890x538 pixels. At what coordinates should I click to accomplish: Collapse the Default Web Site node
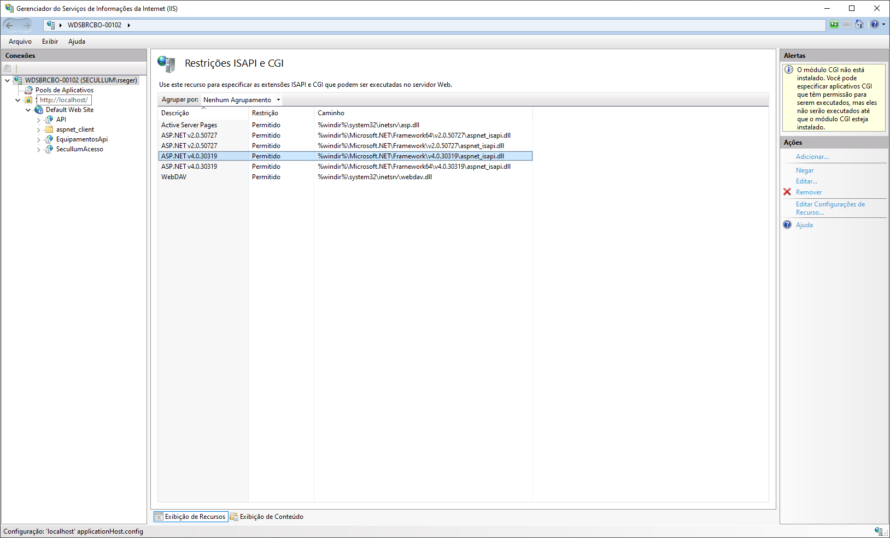28,110
